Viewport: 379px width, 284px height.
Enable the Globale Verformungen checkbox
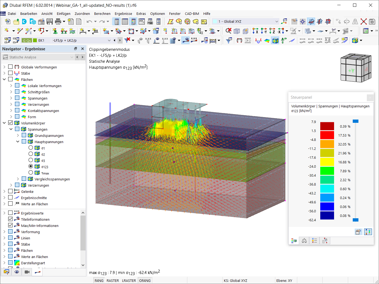[10, 67]
